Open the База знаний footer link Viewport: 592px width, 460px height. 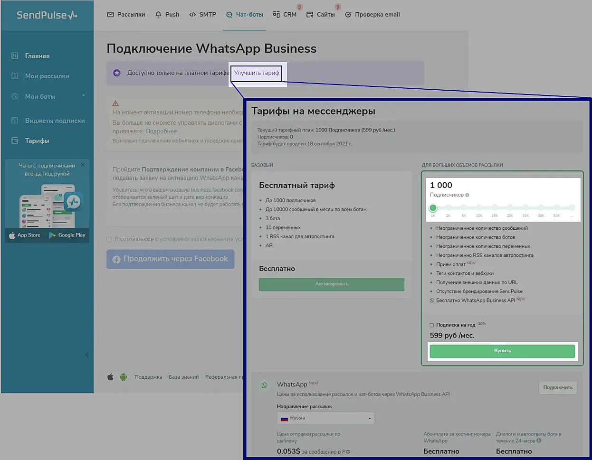(x=183, y=377)
